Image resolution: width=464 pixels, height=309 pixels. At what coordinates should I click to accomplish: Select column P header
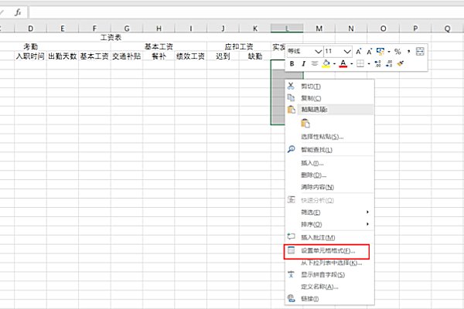(x=415, y=29)
